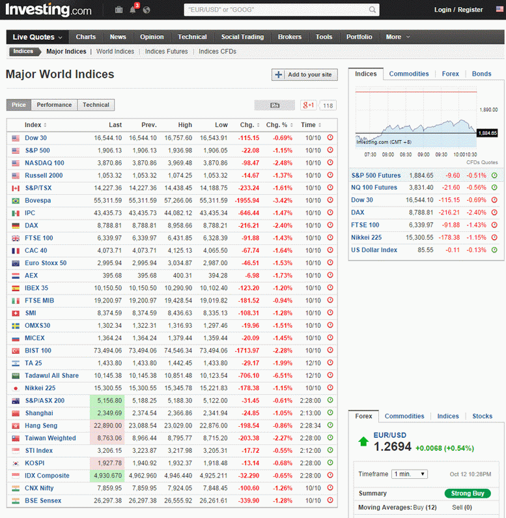Click the Google +1 share button
The image size is (506, 518).
tap(309, 106)
